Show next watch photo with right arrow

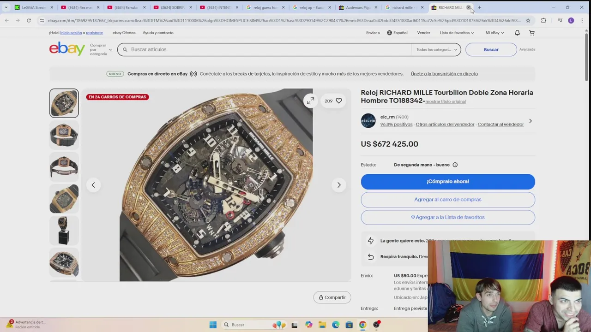click(x=339, y=185)
